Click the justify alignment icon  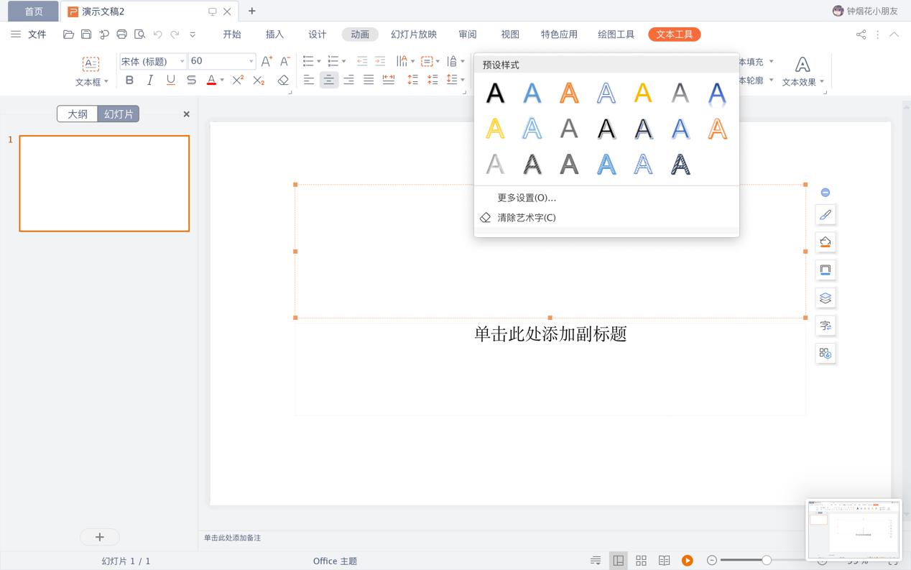pyautogui.click(x=368, y=81)
